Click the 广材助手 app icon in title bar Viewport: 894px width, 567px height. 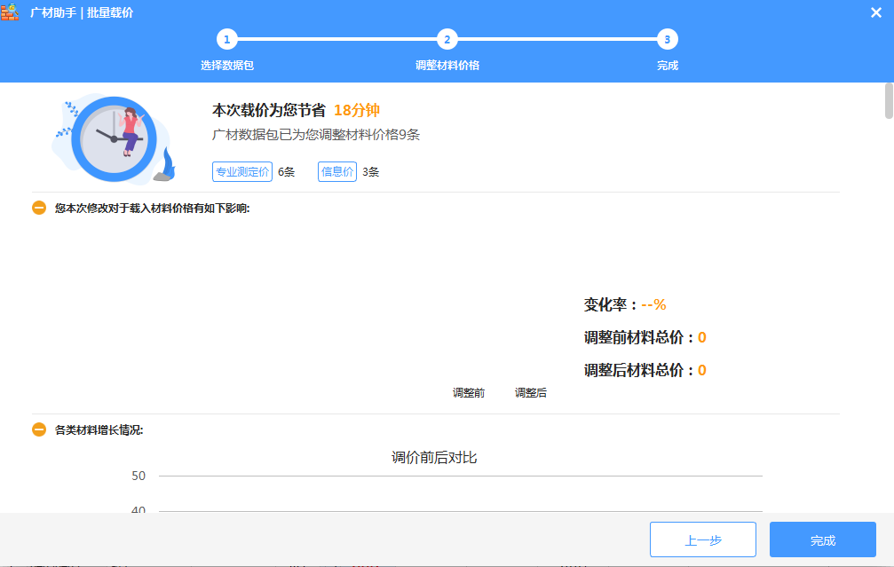11,12
